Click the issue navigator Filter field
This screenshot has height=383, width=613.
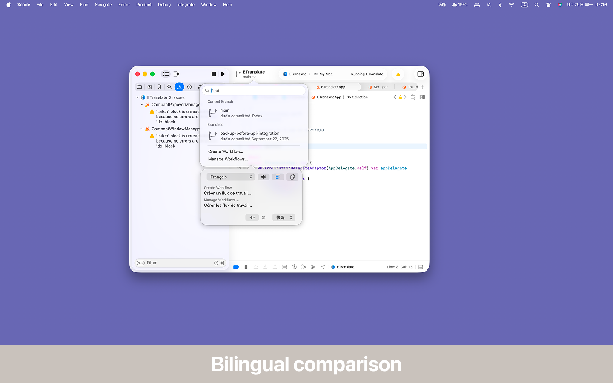tap(180, 263)
